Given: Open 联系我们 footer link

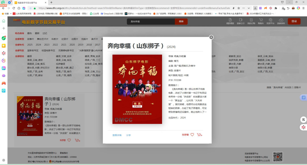Looking at the screenshot, I should 64,153.
